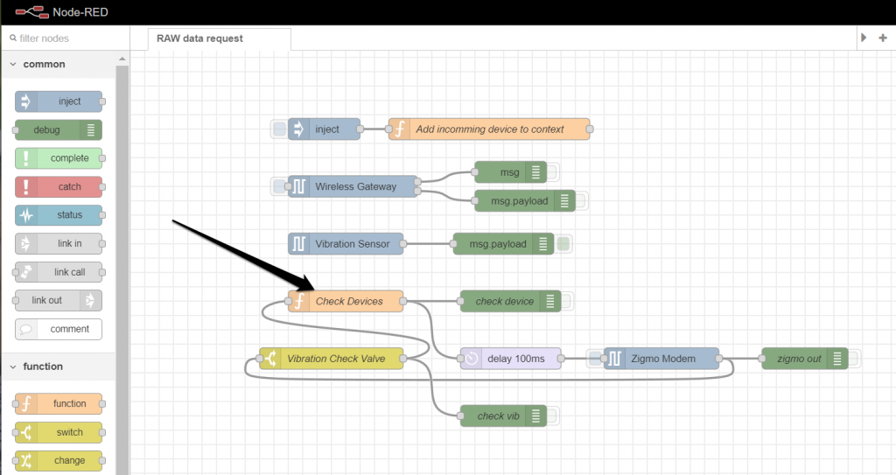Toggle the check vib debug output

point(552,416)
